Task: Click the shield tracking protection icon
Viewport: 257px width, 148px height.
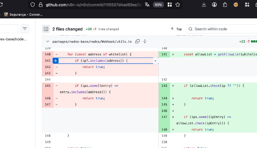Action: (32, 4)
